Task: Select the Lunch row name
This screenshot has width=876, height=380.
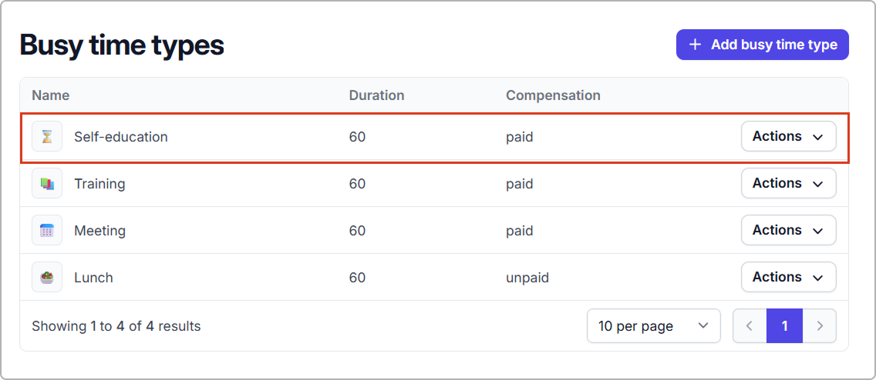Action: (93, 278)
